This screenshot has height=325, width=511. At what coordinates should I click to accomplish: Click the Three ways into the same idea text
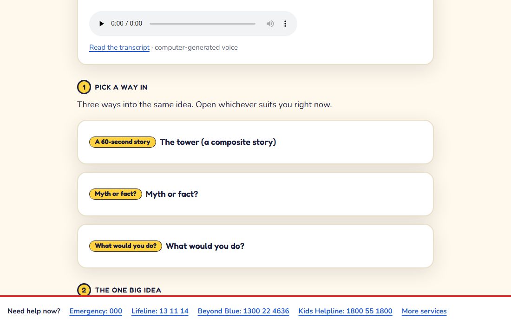pos(204,105)
